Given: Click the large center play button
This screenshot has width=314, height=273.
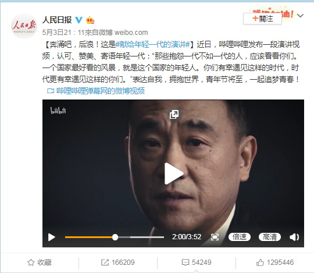Looking at the screenshot, I should pyautogui.click(x=174, y=173).
